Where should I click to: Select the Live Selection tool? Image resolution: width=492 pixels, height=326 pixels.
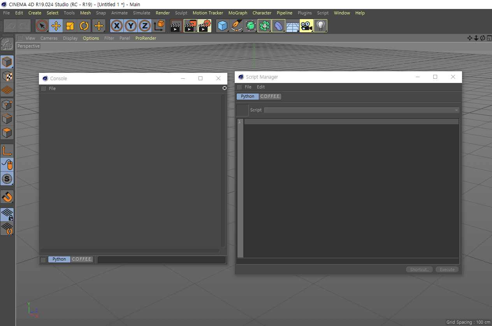pos(42,26)
